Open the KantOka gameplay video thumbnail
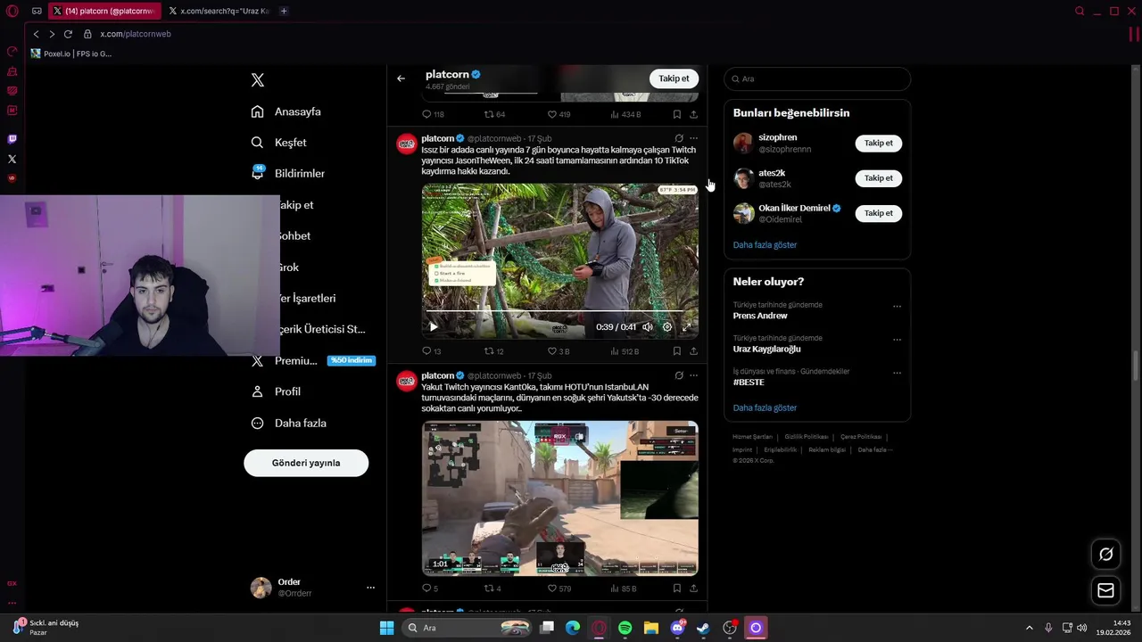 pyautogui.click(x=560, y=498)
